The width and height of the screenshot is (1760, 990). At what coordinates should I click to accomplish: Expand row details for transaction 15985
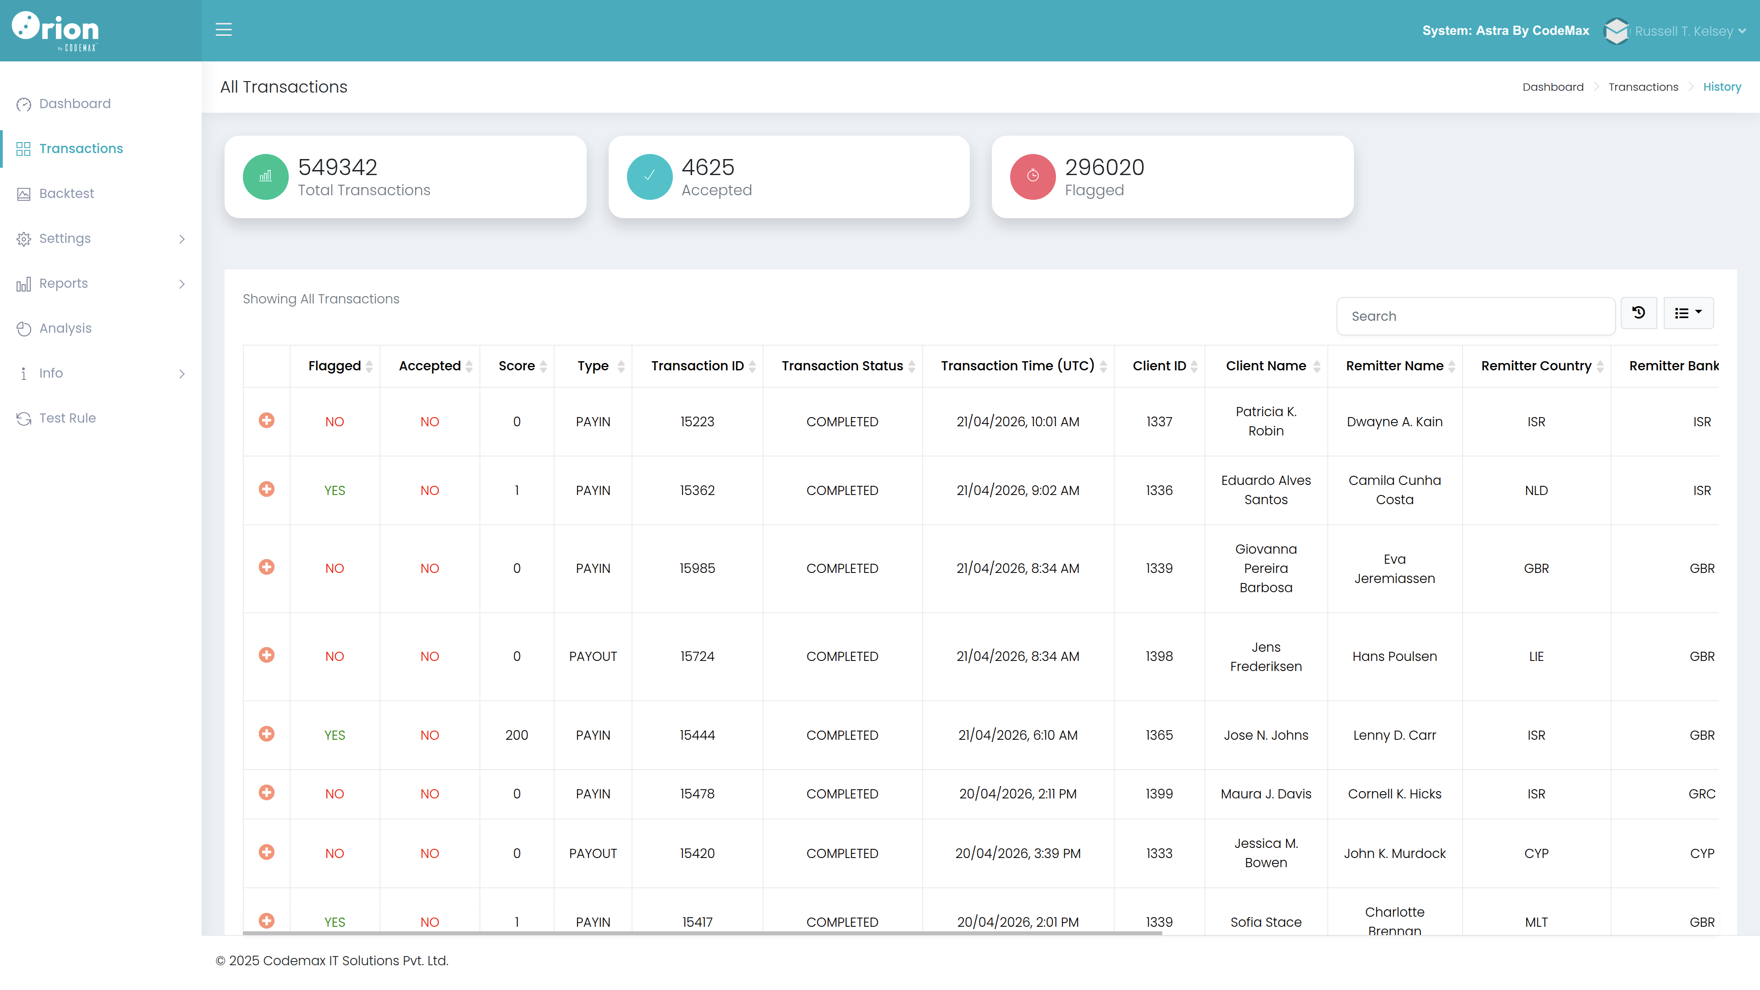click(266, 567)
